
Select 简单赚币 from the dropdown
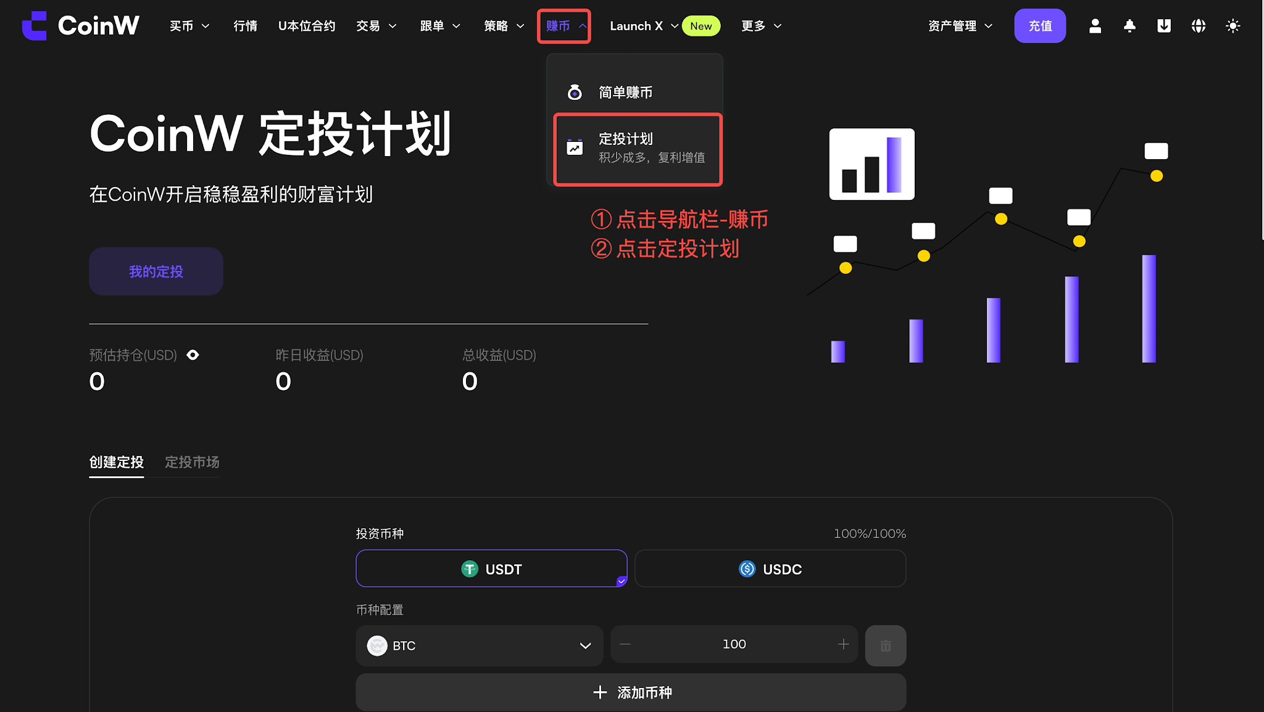click(x=634, y=93)
